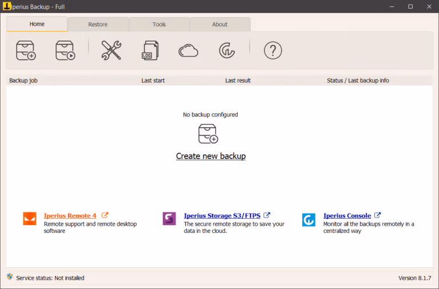The image size is (439, 289).
Task: Click the 'Create new backup' link
Action: click(x=211, y=156)
